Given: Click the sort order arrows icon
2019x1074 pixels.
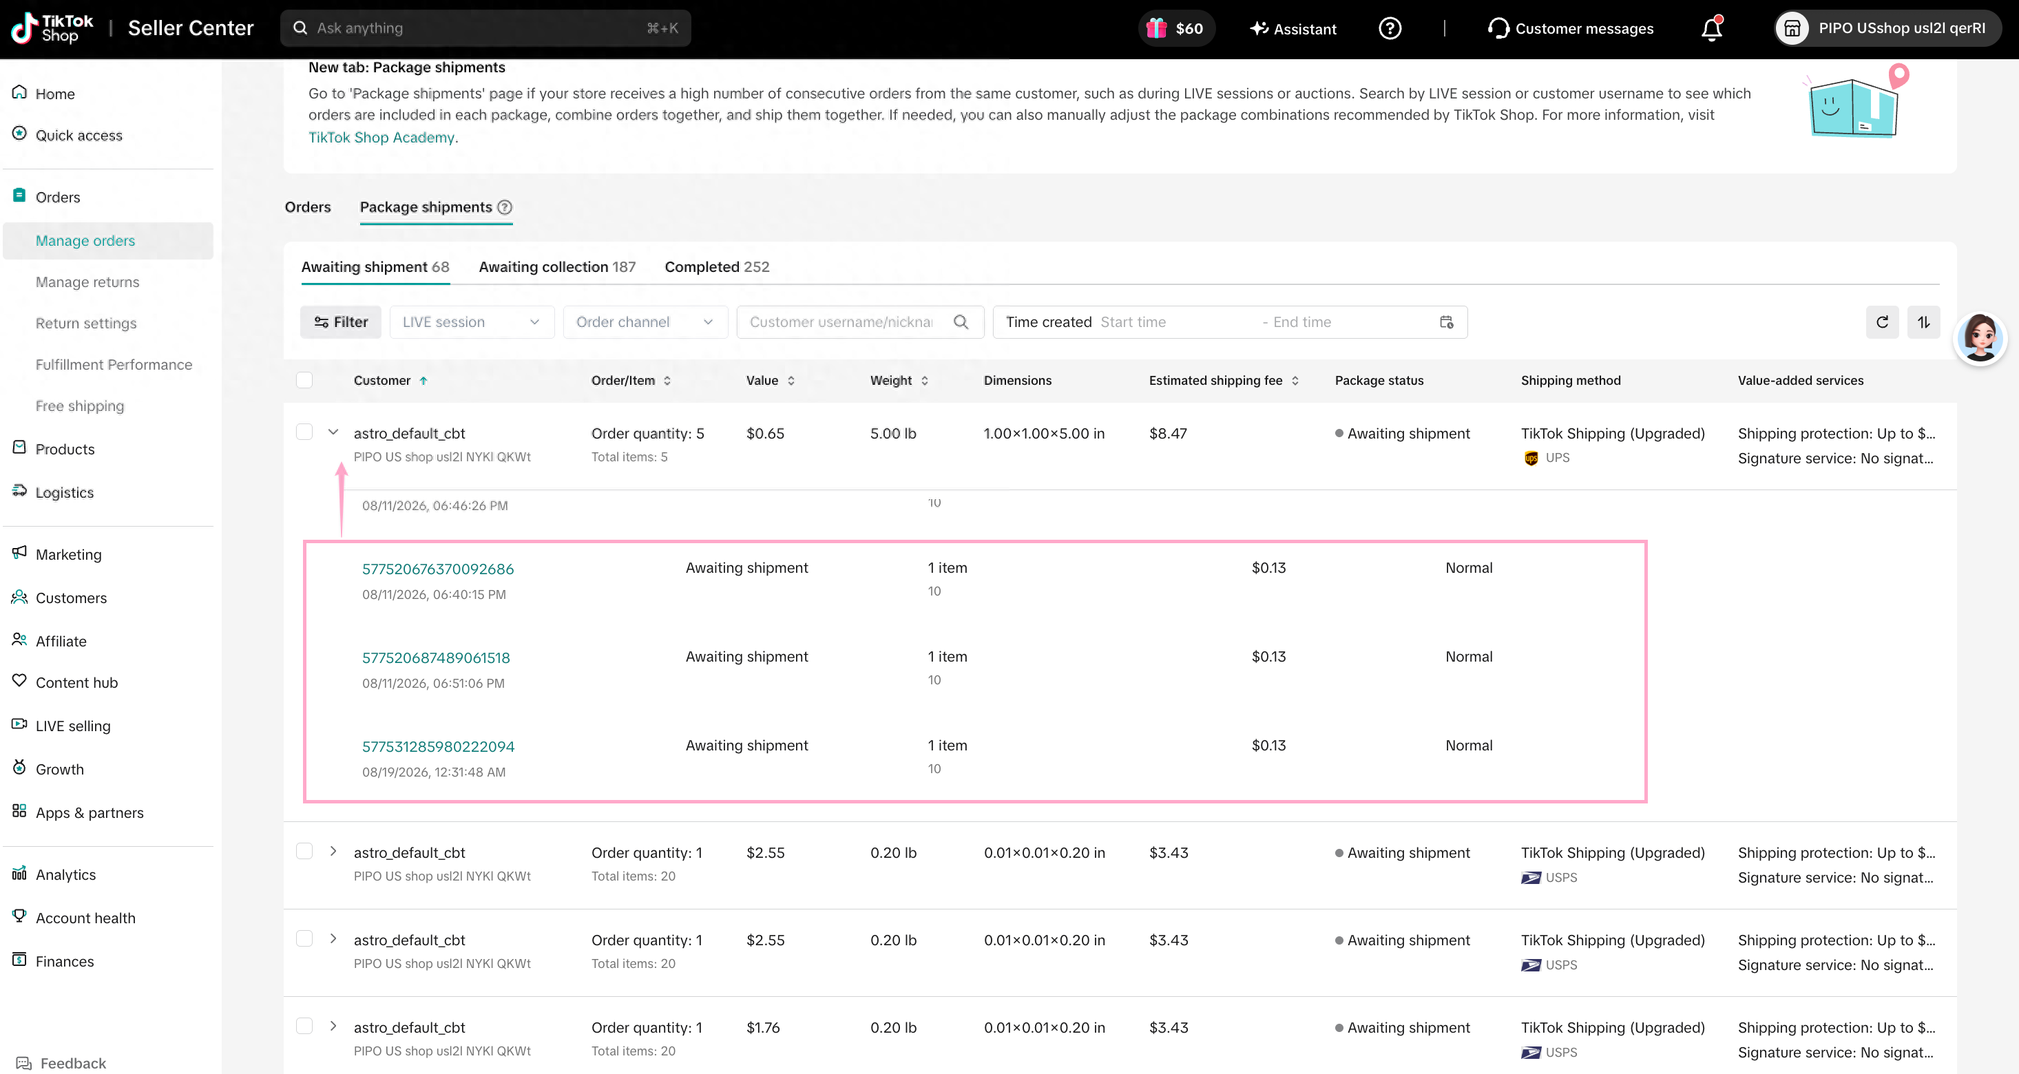Looking at the screenshot, I should pyautogui.click(x=1923, y=322).
